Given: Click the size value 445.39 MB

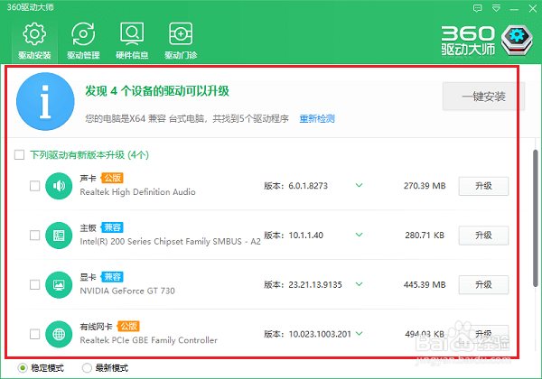Looking at the screenshot, I should (425, 285).
